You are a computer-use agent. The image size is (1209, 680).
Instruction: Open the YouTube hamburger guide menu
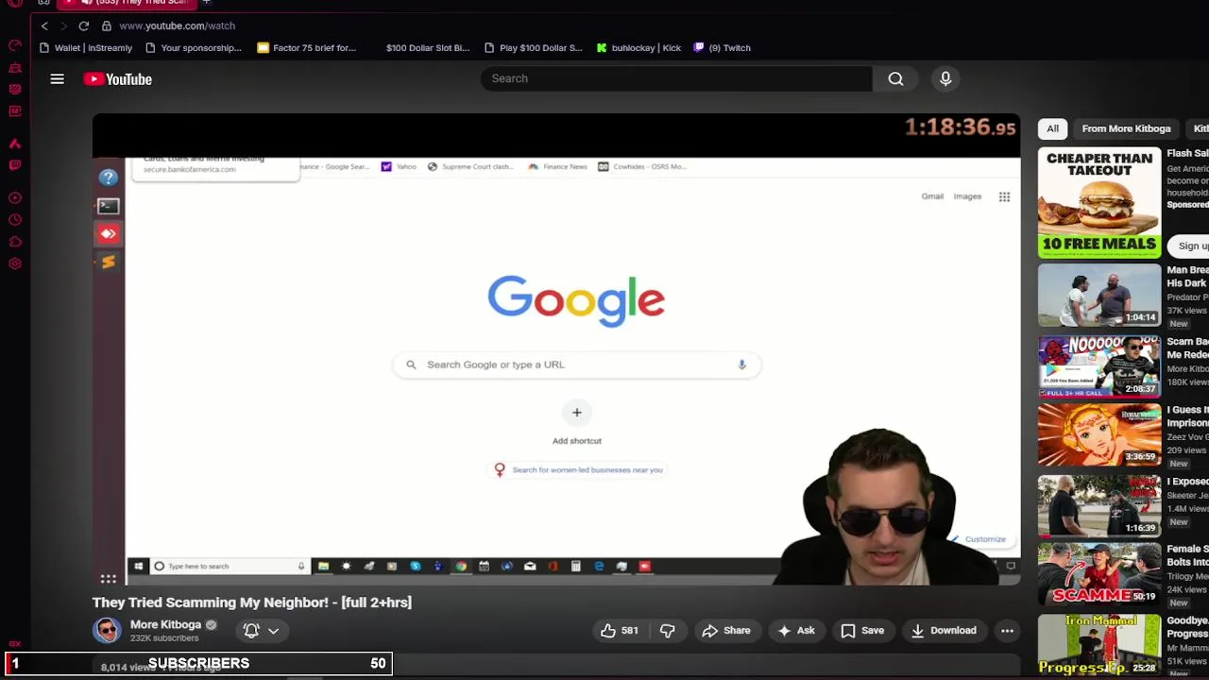pyautogui.click(x=57, y=79)
